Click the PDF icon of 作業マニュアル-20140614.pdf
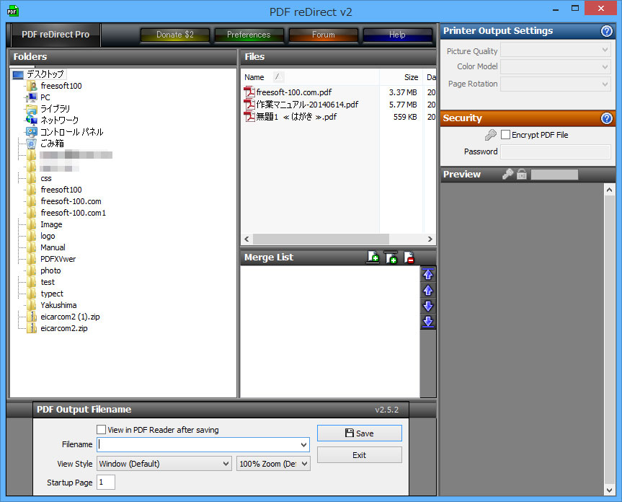The image size is (622, 502). click(249, 105)
